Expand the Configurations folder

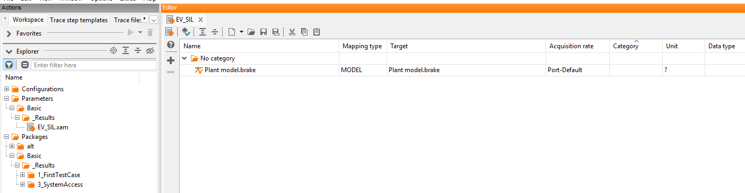[7, 89]
